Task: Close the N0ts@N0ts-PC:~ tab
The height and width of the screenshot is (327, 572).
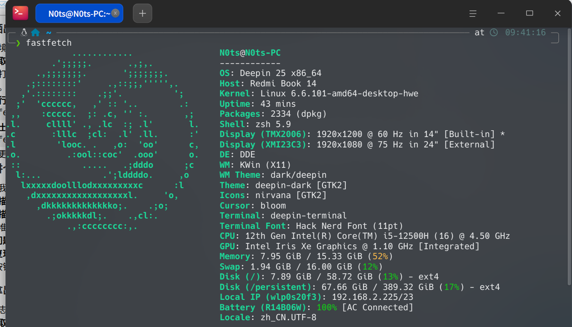Action: coord(116,14)
